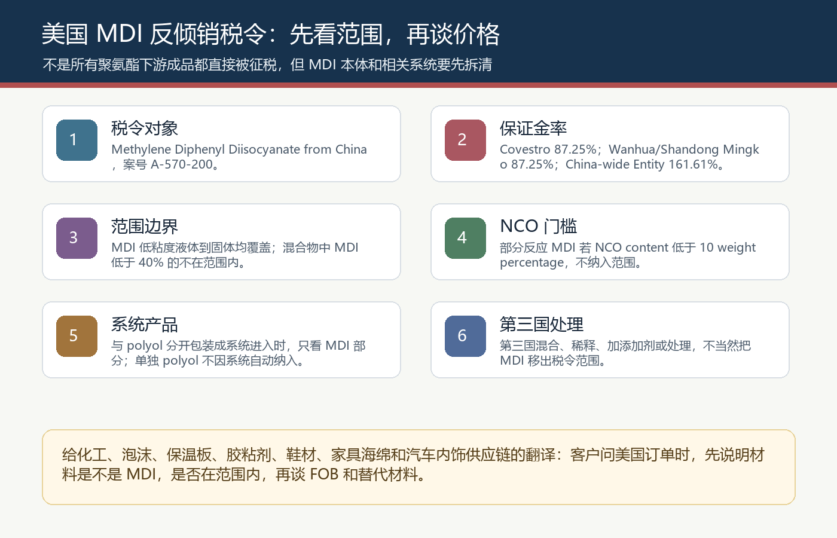The height and width of the screenshot is (538, 837).
Task: Select the heading 保证金率
Action: point(533,128)
